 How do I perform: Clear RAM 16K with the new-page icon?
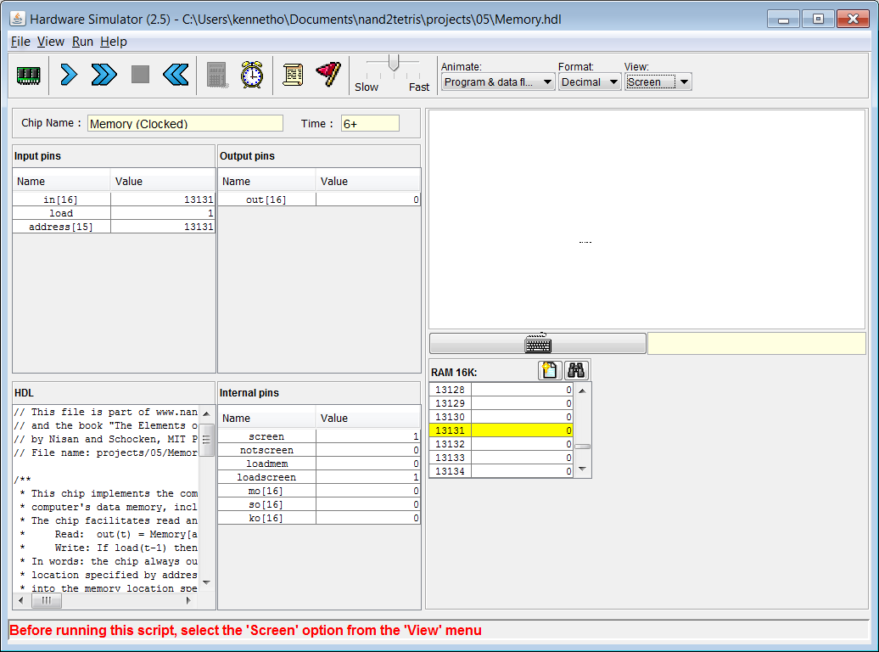point(550,371)
